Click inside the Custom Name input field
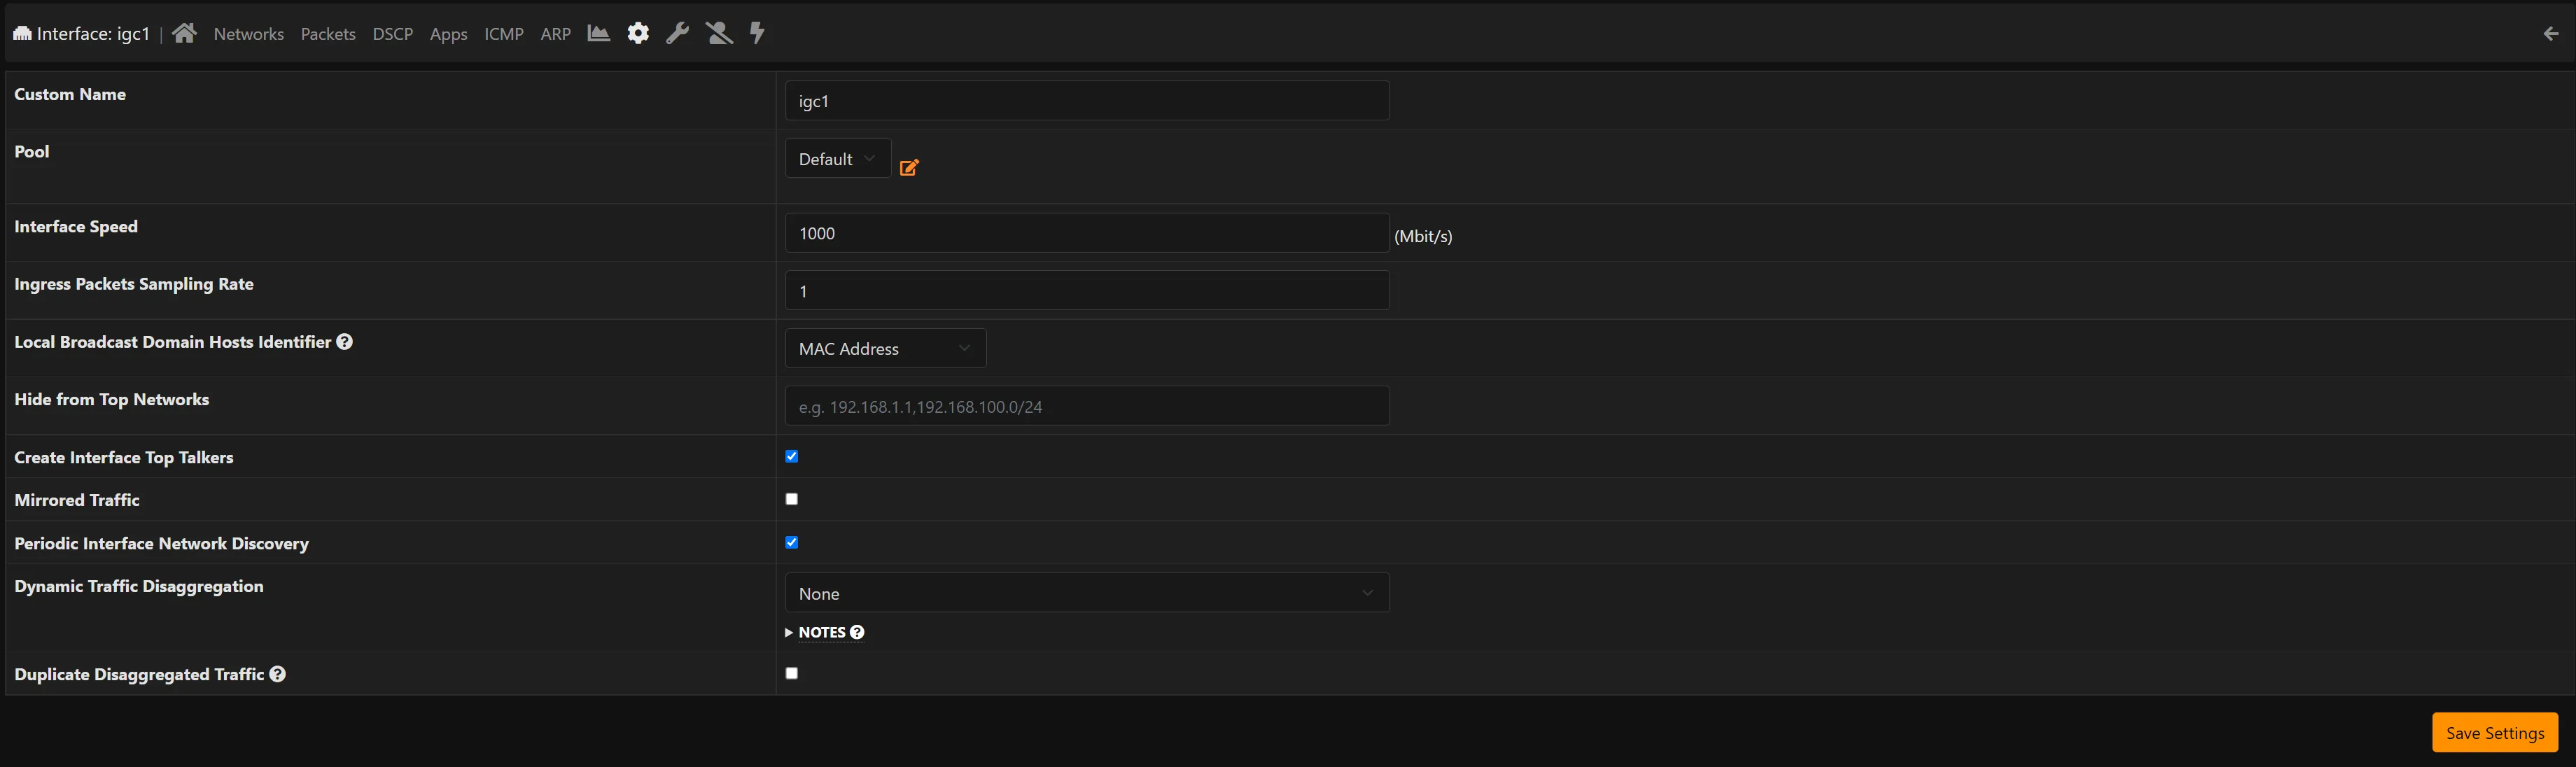The height and width of the screenshot is (767, 2576). [x=1087, y=100]
